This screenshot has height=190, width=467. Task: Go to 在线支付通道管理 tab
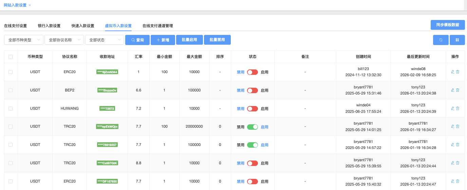[x=157, y=26]
